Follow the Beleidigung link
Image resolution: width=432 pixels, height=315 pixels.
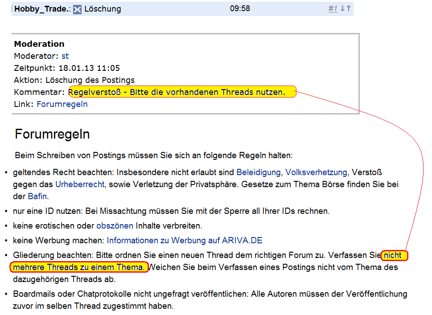pos(259,172)
